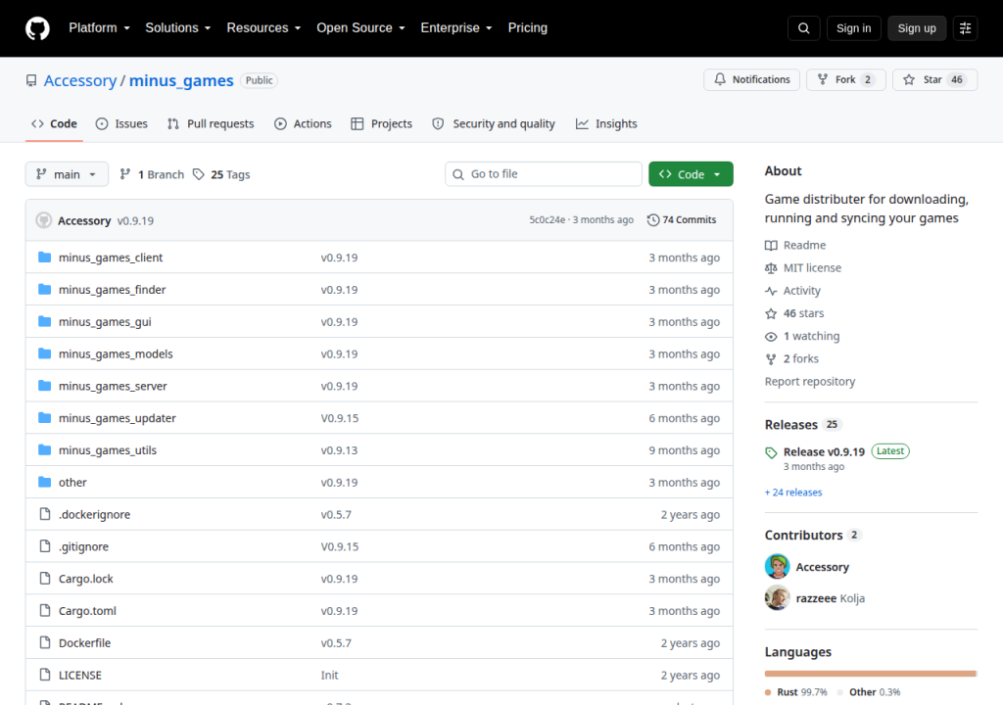Click the .gitignore file icon

click(45, 546)
